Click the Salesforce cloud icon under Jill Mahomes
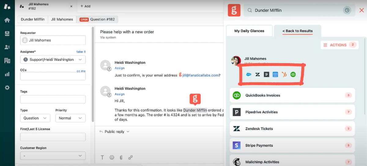Image resolution: width=367 pixels, height=166 pixels. 249,74
